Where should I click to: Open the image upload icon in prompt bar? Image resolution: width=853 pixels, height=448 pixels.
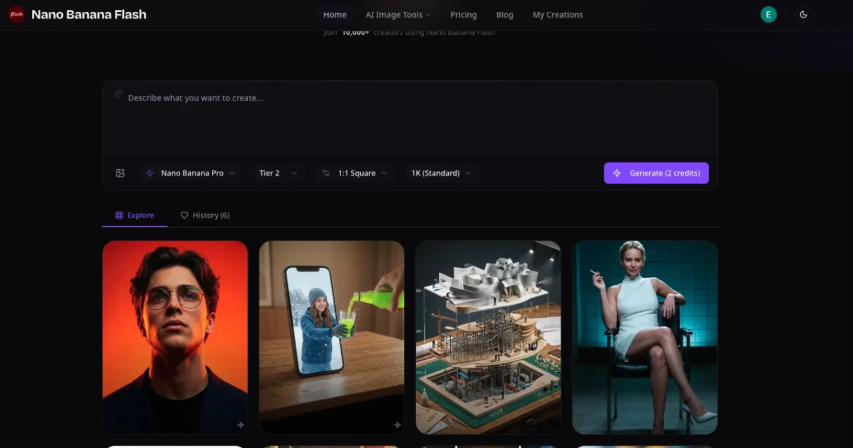120,173
